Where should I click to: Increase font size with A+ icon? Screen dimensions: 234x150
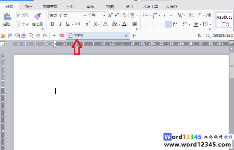tap(110, 15)
